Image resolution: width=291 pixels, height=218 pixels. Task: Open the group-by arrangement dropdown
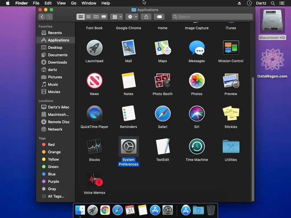click(117, 17)
